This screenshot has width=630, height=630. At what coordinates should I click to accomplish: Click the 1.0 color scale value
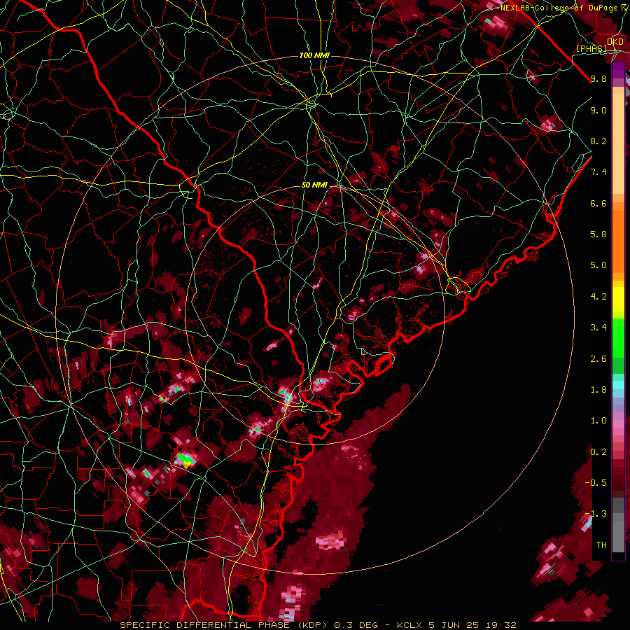[598, 421]
